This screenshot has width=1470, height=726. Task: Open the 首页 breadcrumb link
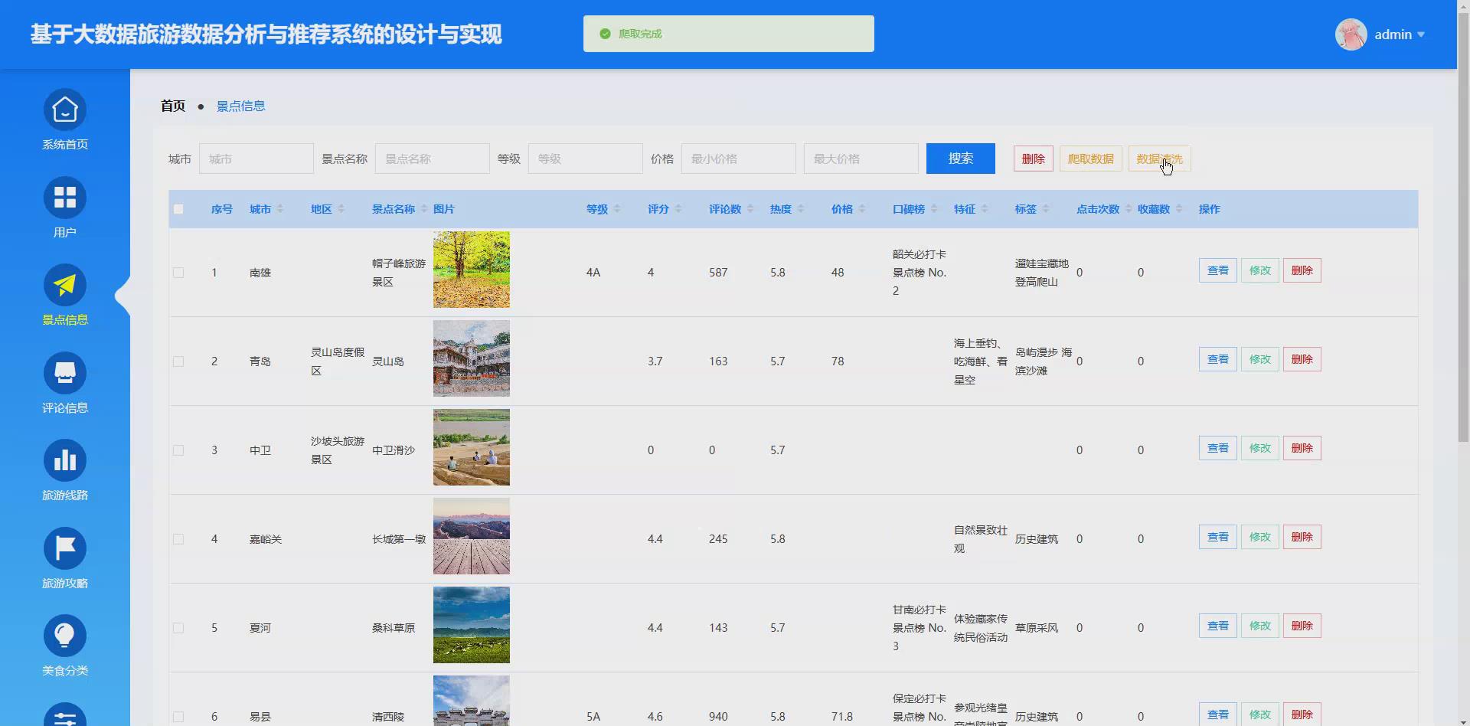172,106
